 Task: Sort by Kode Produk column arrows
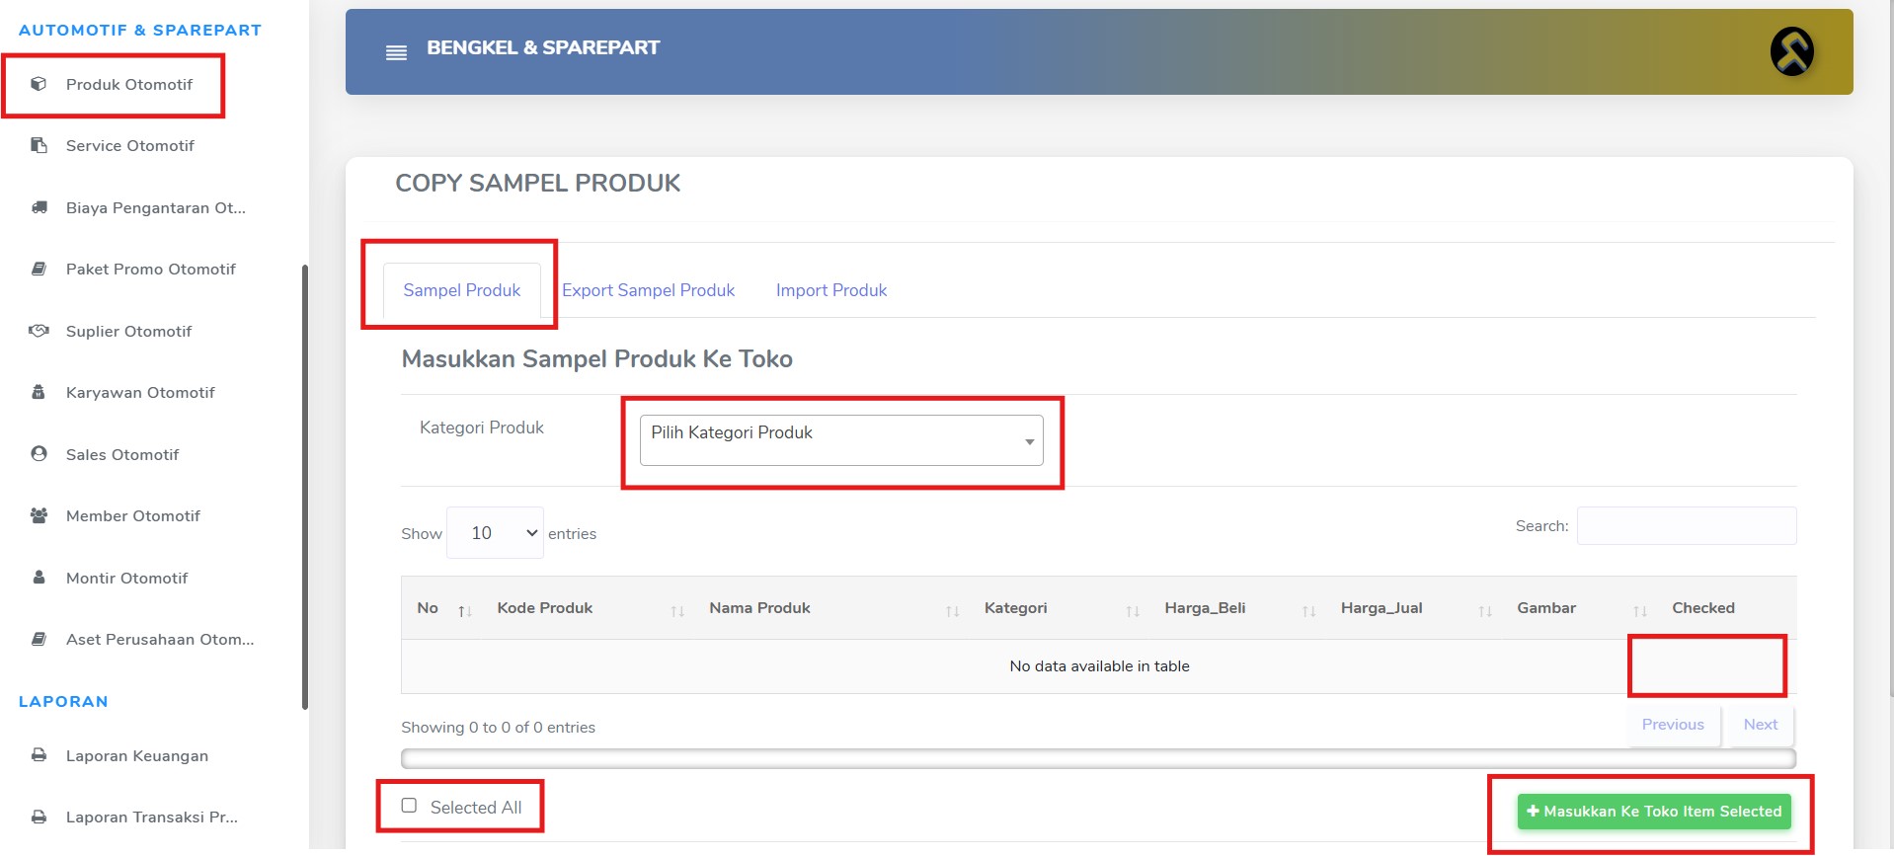[677, 611]
